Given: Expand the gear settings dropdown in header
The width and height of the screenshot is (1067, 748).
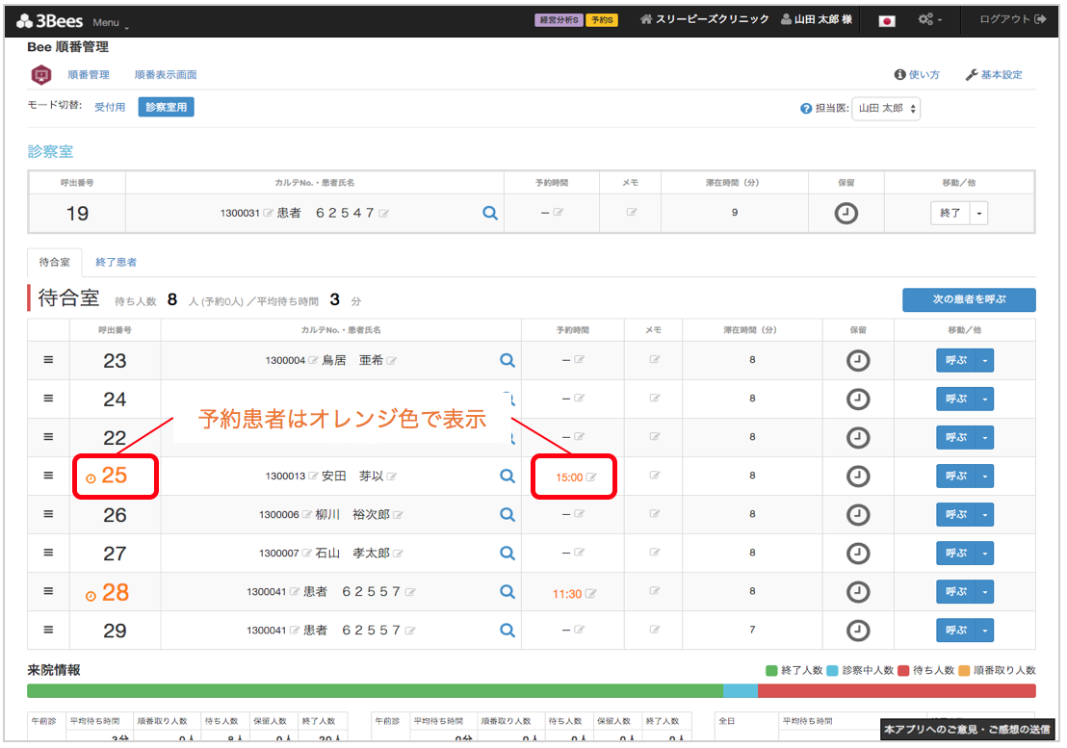Looking at the screenshot, I should (x=930, y=19).
